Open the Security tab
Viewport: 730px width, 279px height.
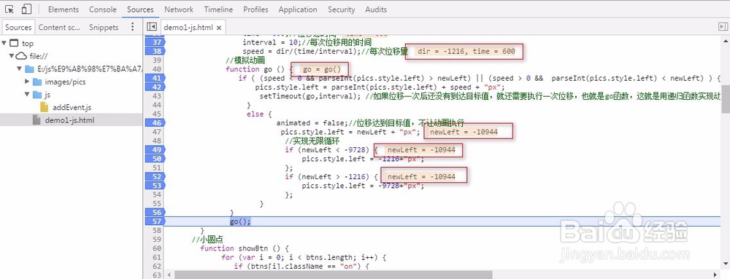point(341,9)
